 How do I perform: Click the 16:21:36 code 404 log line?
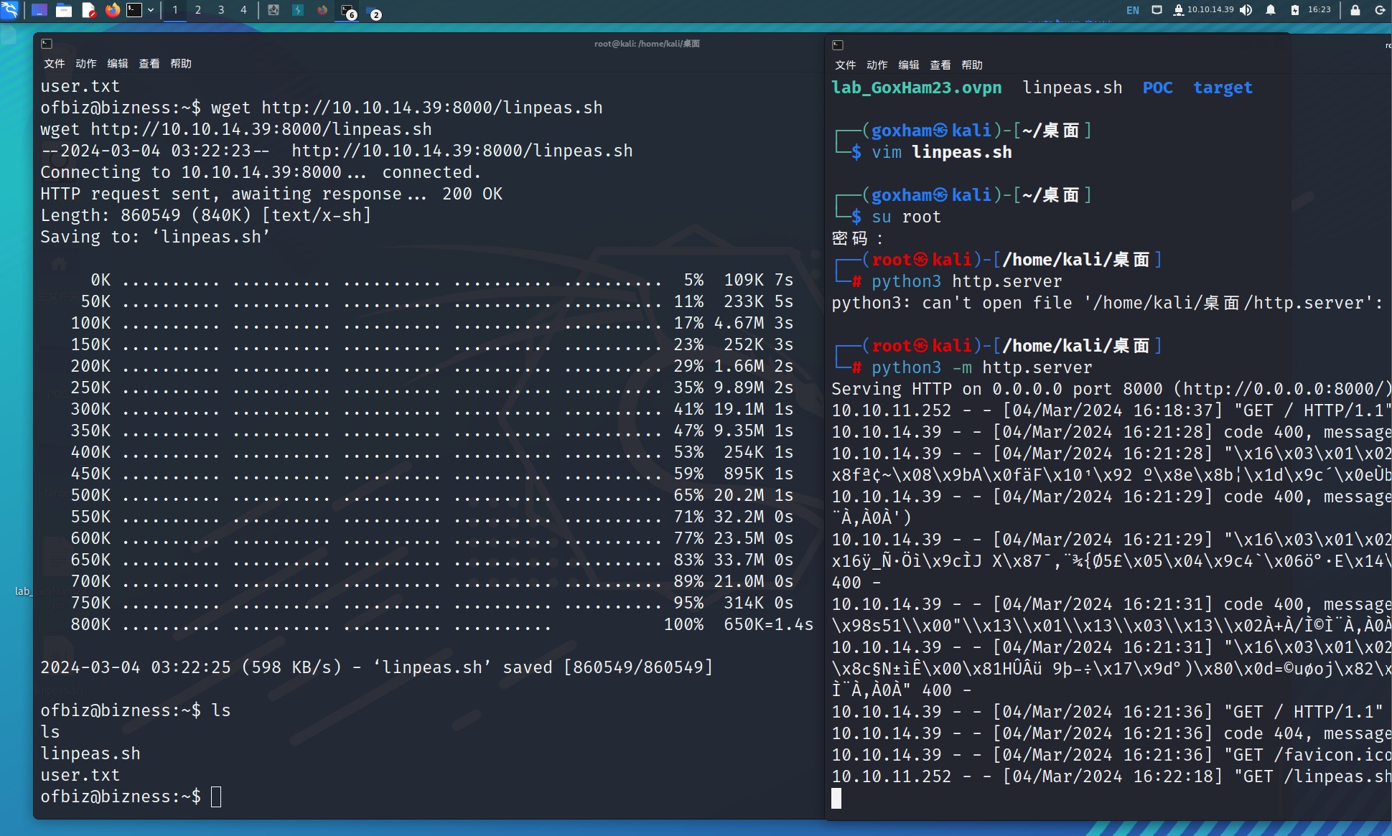pos(1111,733)
